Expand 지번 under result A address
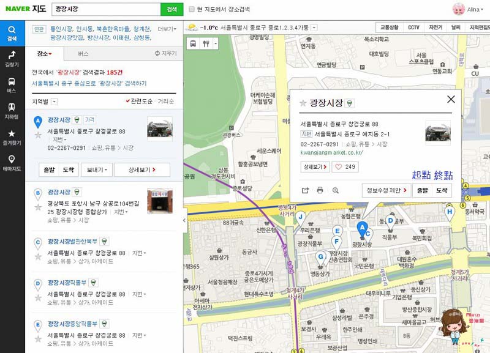Image resolution: width=490 pixels, height=353 pixels. click(59, 139)
